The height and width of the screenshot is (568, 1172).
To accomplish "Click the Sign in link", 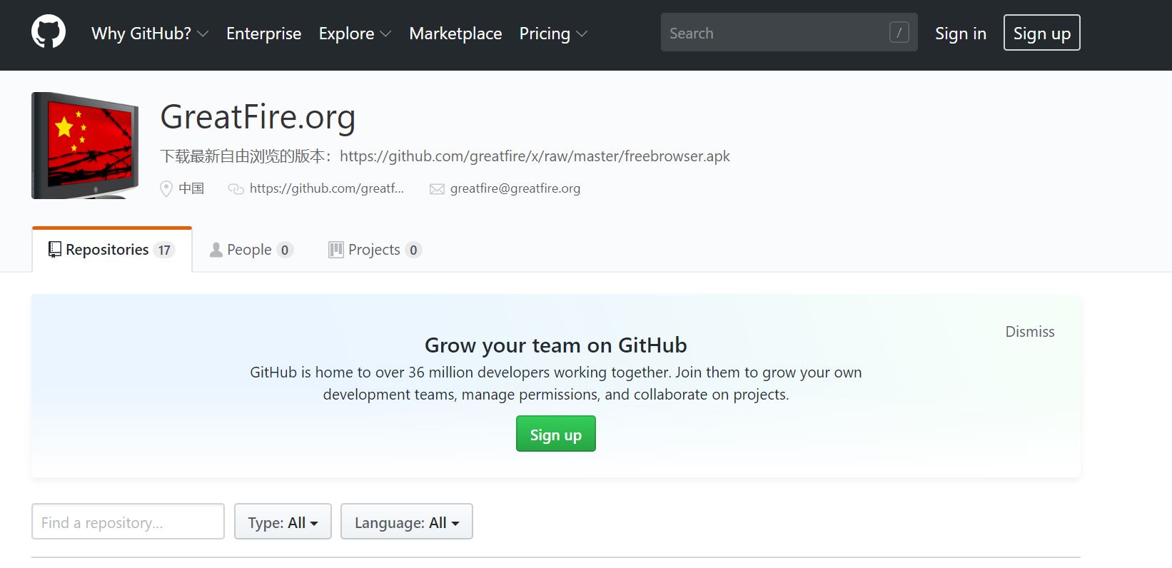I will coord(961,34).
